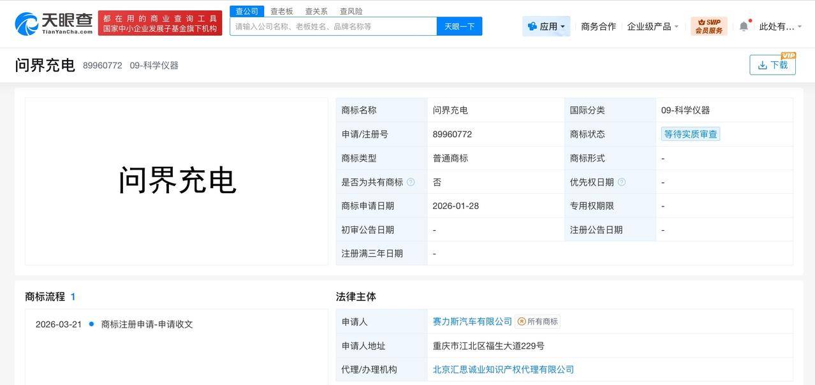Click the 应用 apps grid icon
This screenshot has height=385, width=815.
[532, 26]
